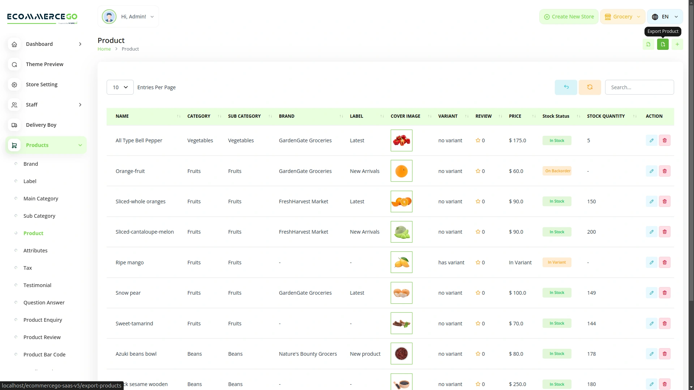Click the orange refresh icon button
This screenshot has width=694, height=390.
590,87
